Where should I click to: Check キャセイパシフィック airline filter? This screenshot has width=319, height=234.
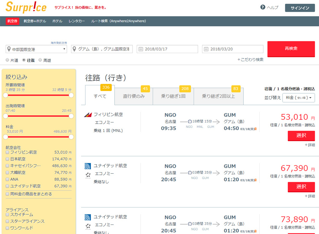click(7, 166)
